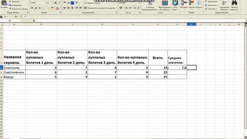
Task: Open fill color dropdown arrow in font group
Action: [54, 8]
